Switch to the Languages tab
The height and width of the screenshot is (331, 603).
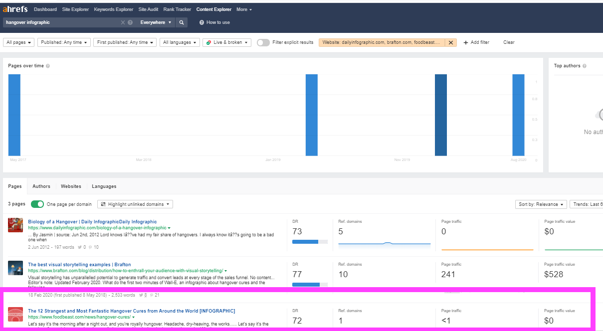pos(104,186)
